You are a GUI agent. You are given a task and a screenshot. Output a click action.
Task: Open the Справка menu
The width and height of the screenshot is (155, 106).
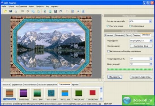(55, 6)
